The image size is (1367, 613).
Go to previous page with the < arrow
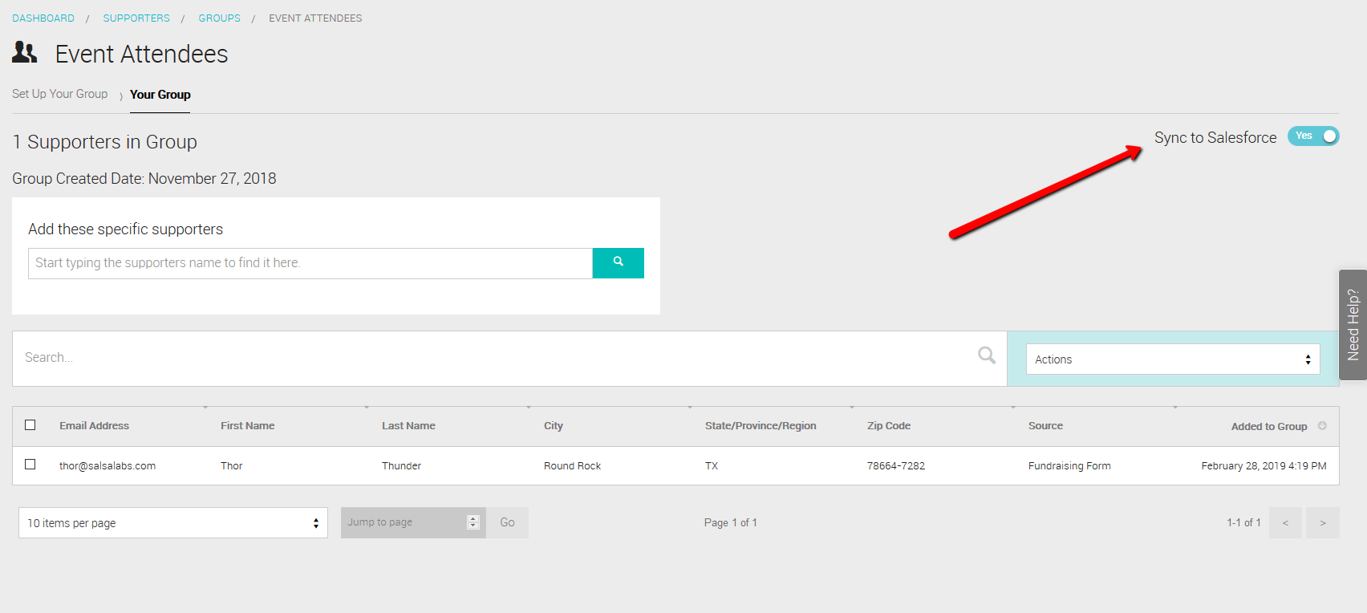point(1285,523)
